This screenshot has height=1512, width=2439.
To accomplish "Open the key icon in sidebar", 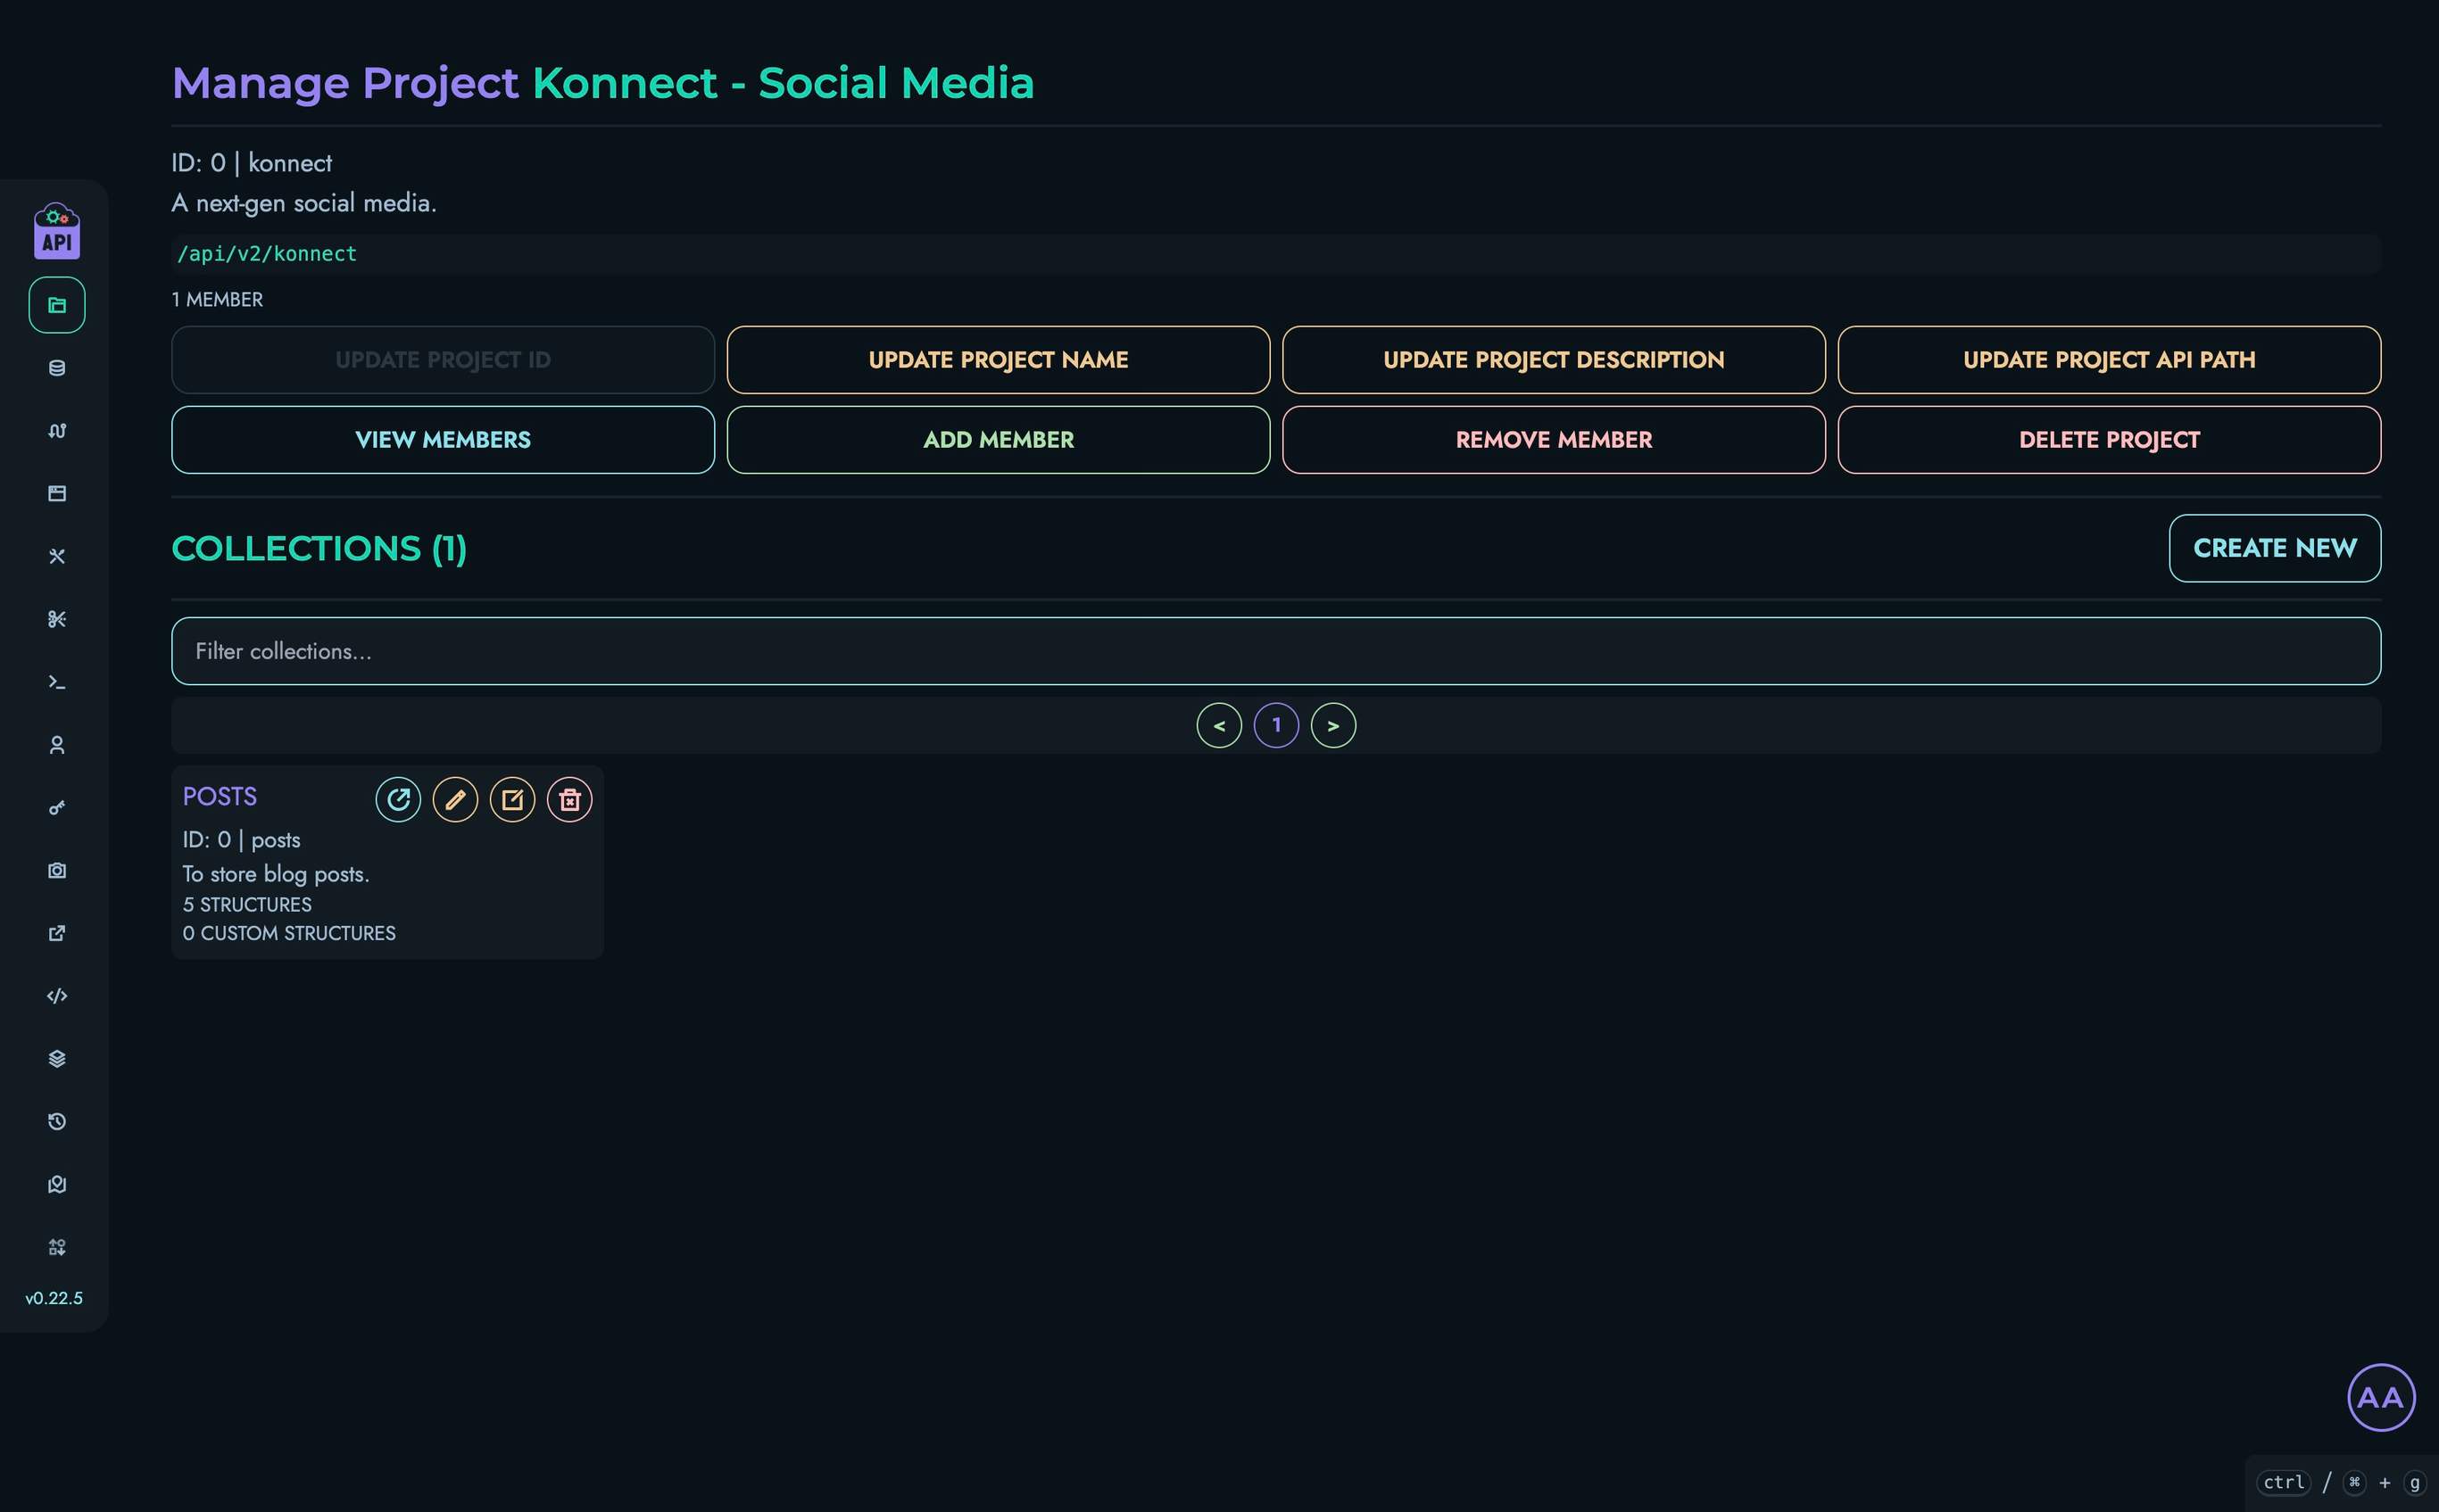I will pos(57,808).
